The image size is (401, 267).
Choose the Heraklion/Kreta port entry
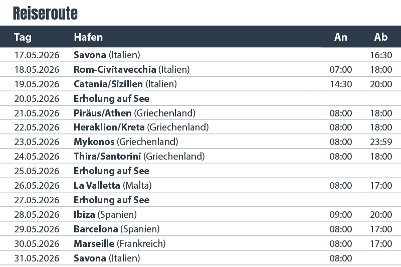(x=109, y=127)
